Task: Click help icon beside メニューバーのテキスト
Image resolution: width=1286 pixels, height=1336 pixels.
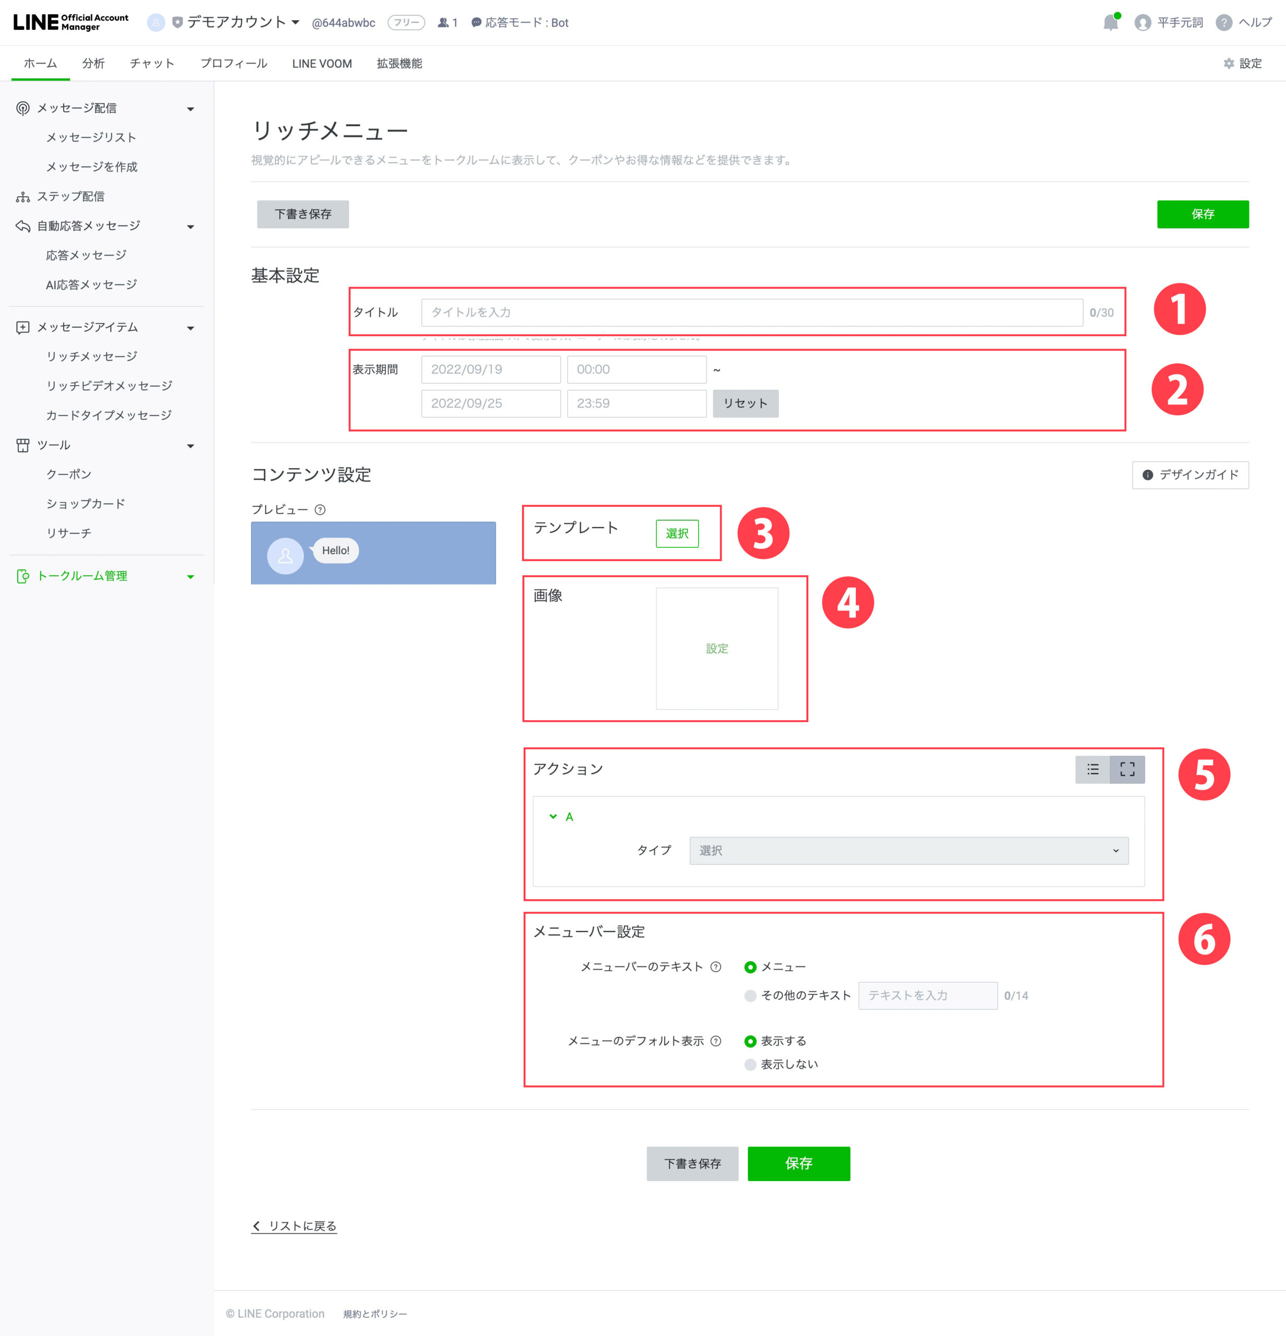Action: coord(715,967)
